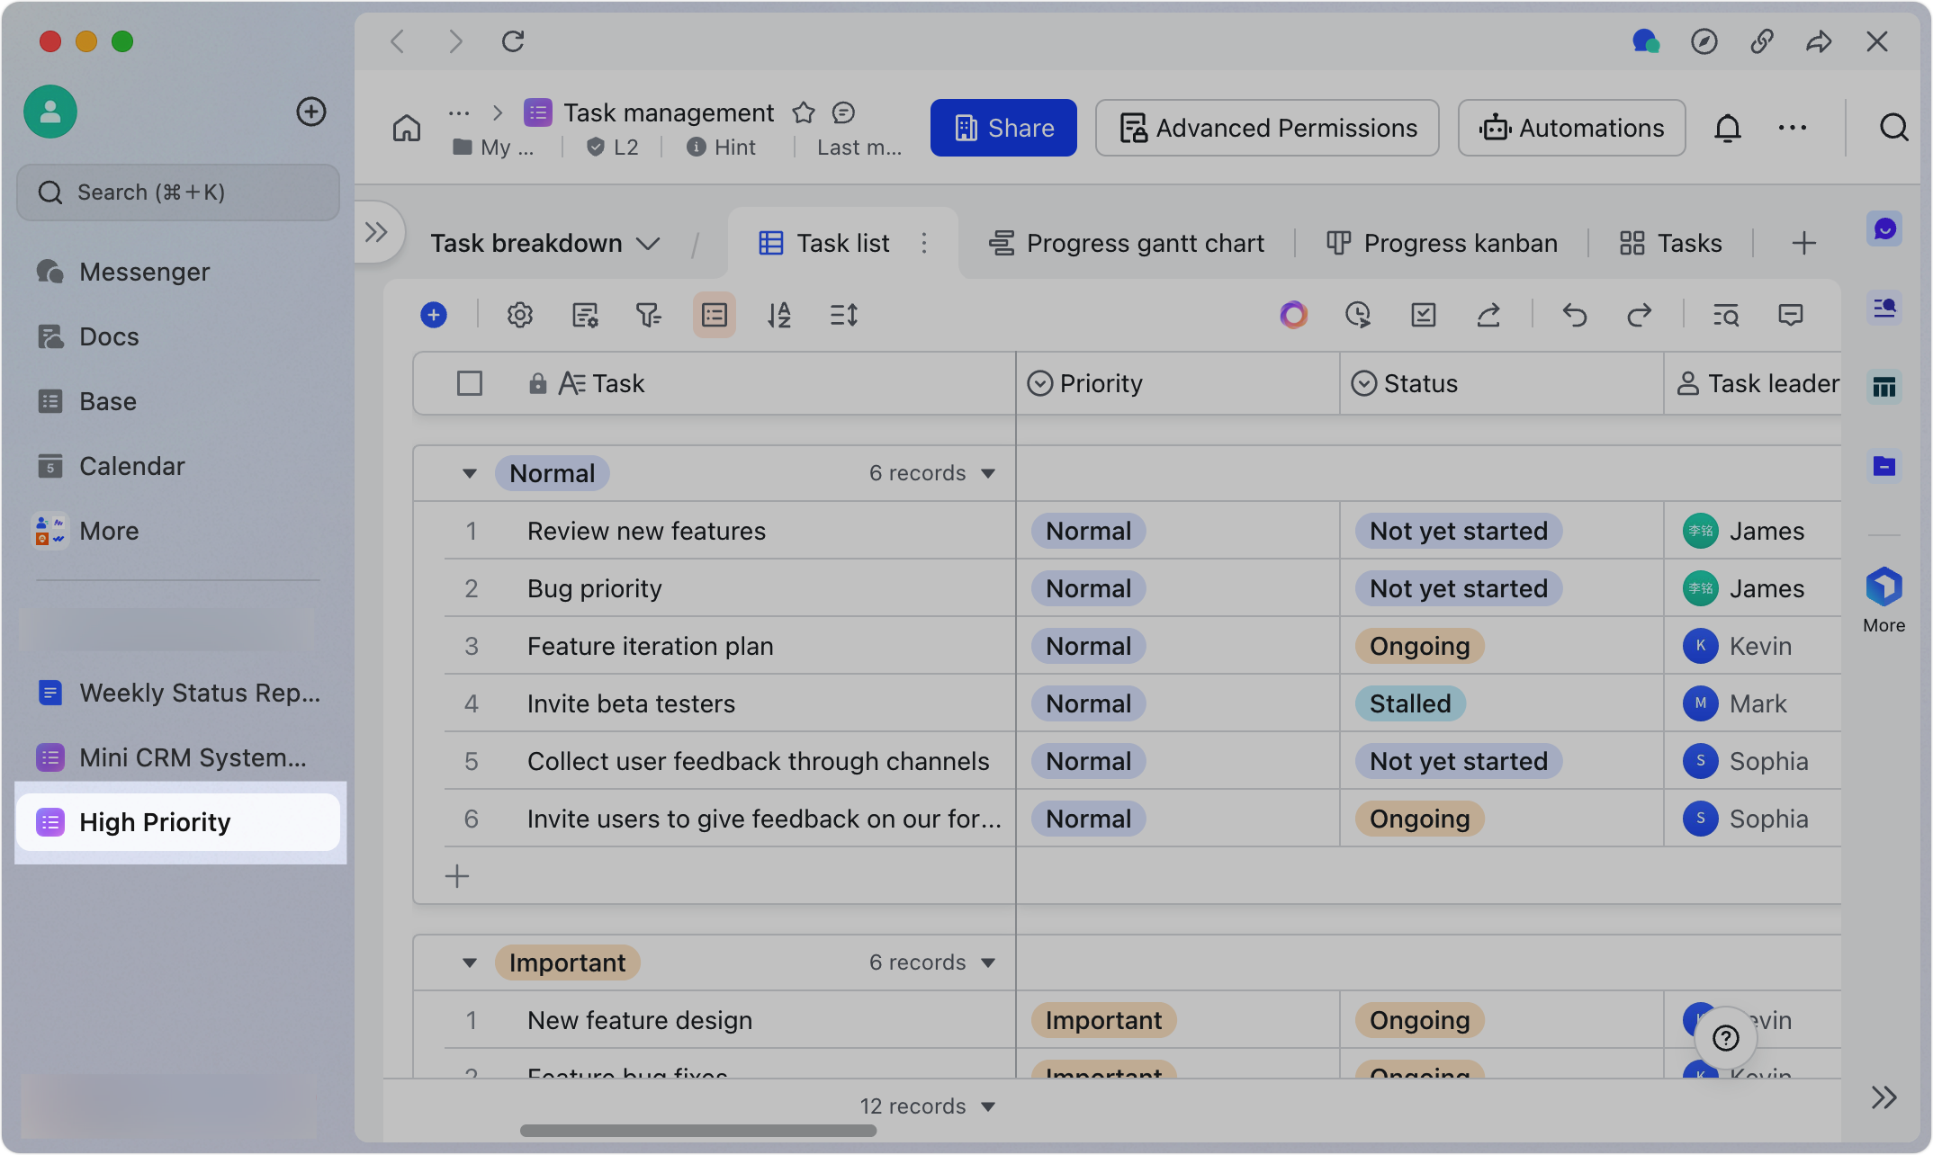This screenshot has width=1933, height=1155.
Task: Open Important group 6 records dropdown
Action: tap(932, 962)
